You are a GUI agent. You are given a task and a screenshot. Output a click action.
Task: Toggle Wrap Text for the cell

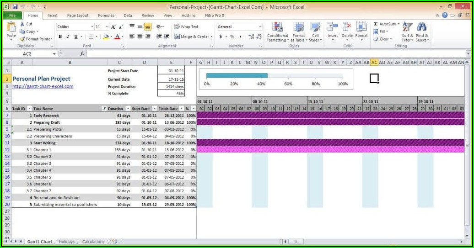(177, 27)
